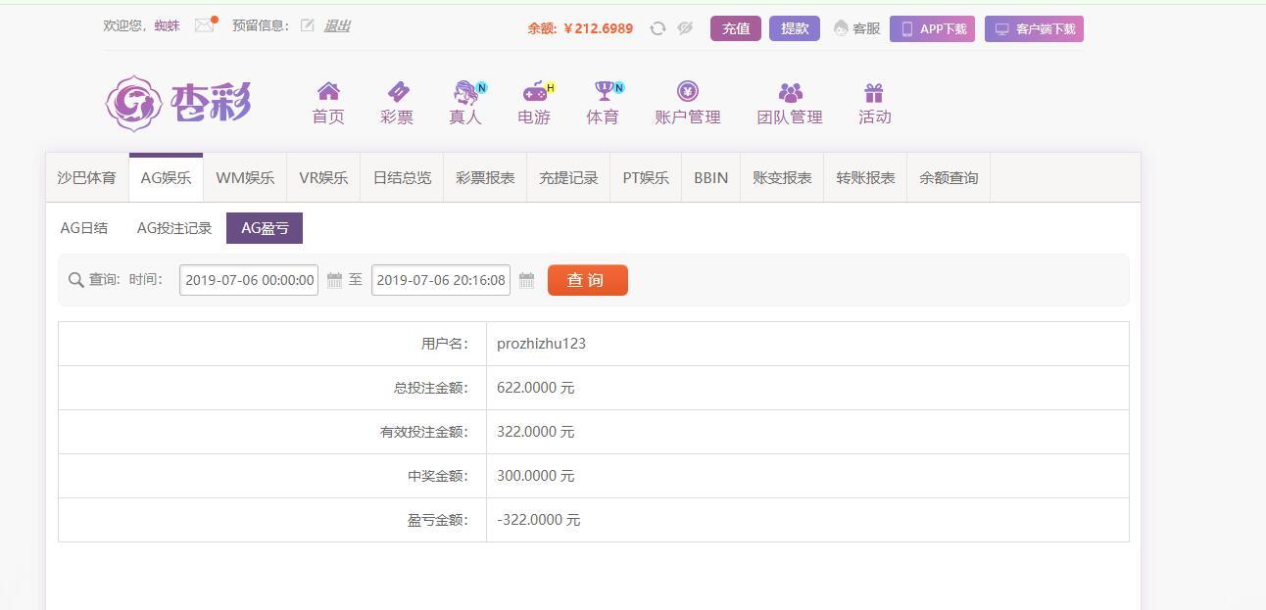Click profit-loss value -322.0000 元

point(538,520)
